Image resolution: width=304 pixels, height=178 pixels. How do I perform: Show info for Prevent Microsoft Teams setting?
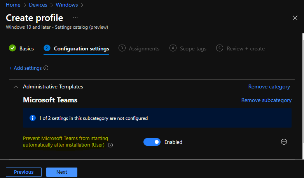(110, 145)
